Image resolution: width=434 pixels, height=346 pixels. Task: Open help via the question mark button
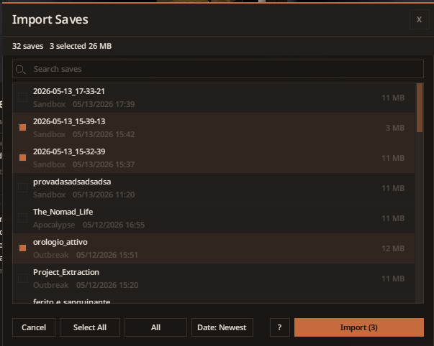click(x=279, y=327)
